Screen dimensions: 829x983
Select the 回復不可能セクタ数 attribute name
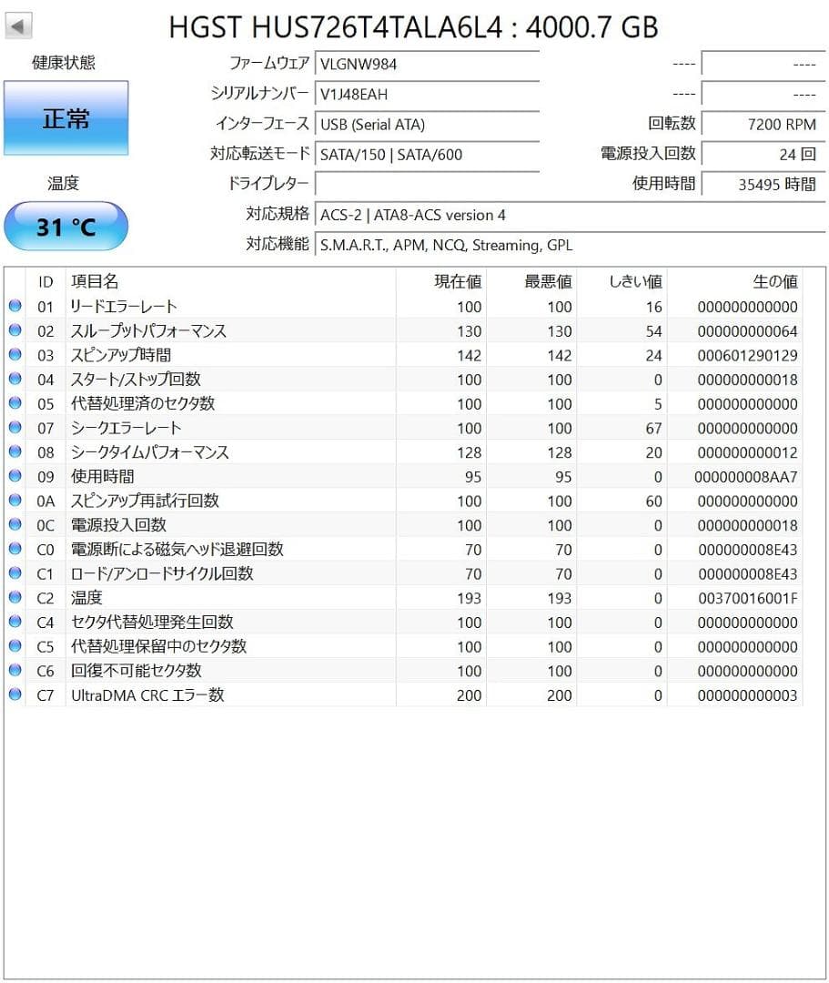136,671
